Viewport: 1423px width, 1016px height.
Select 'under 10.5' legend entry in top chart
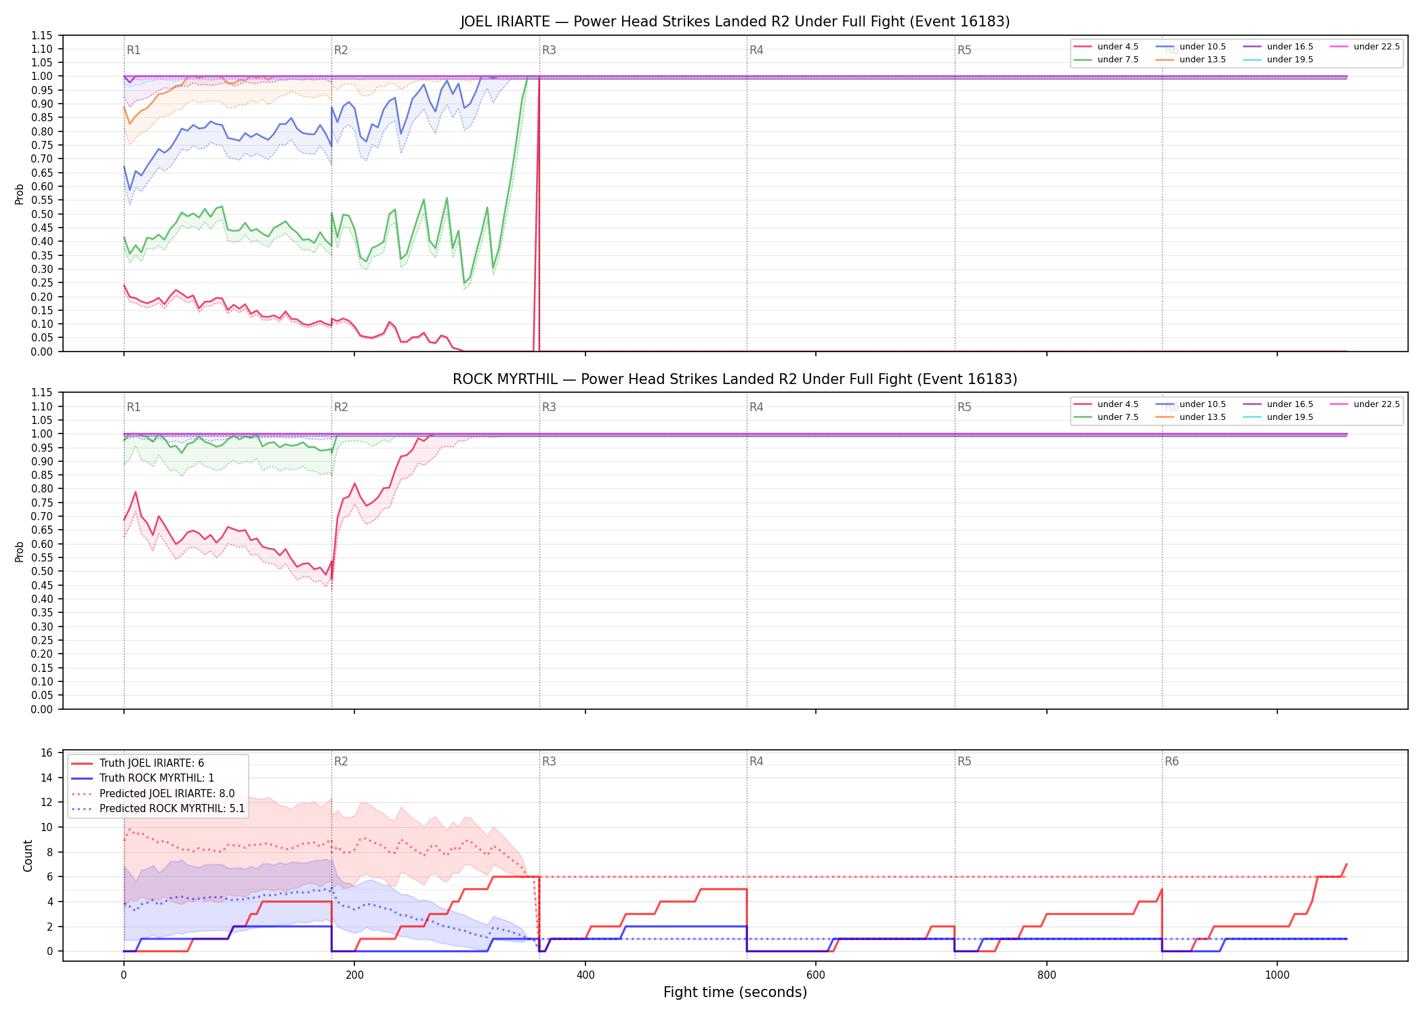point(1191,47)
